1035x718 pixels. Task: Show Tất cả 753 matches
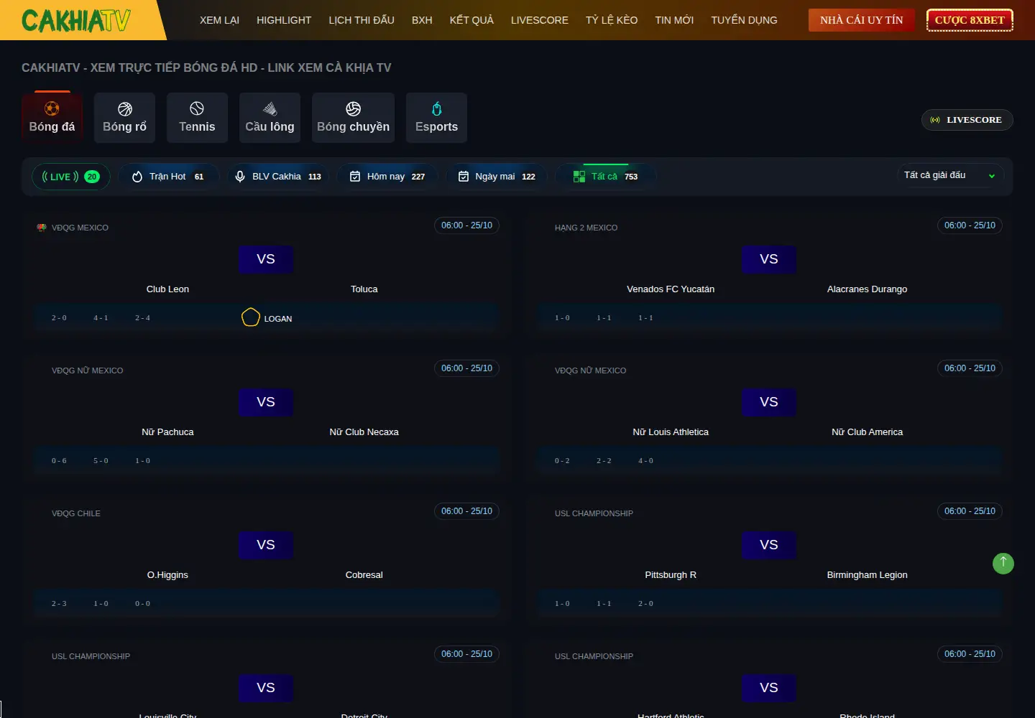606,177
